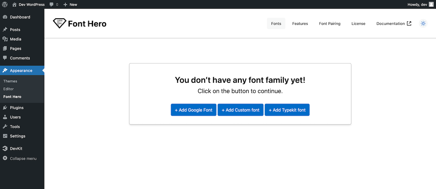436x189 pixels.
Task: Click the Pages icon in sidebar
Action: 5,48
